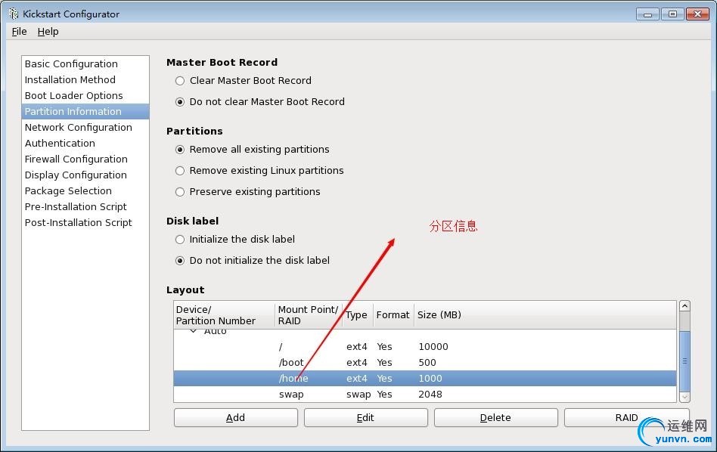Sort by Mount Point/RAID column header
Viewport: 717px width, 452px height.
pos(308,315)
